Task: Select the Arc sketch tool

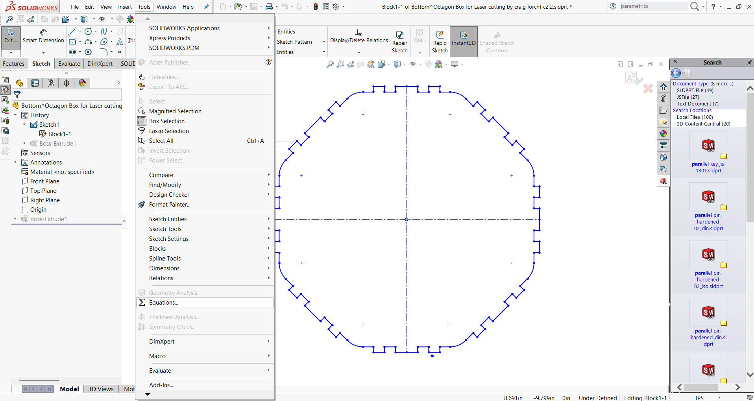Action: (89, 42)
